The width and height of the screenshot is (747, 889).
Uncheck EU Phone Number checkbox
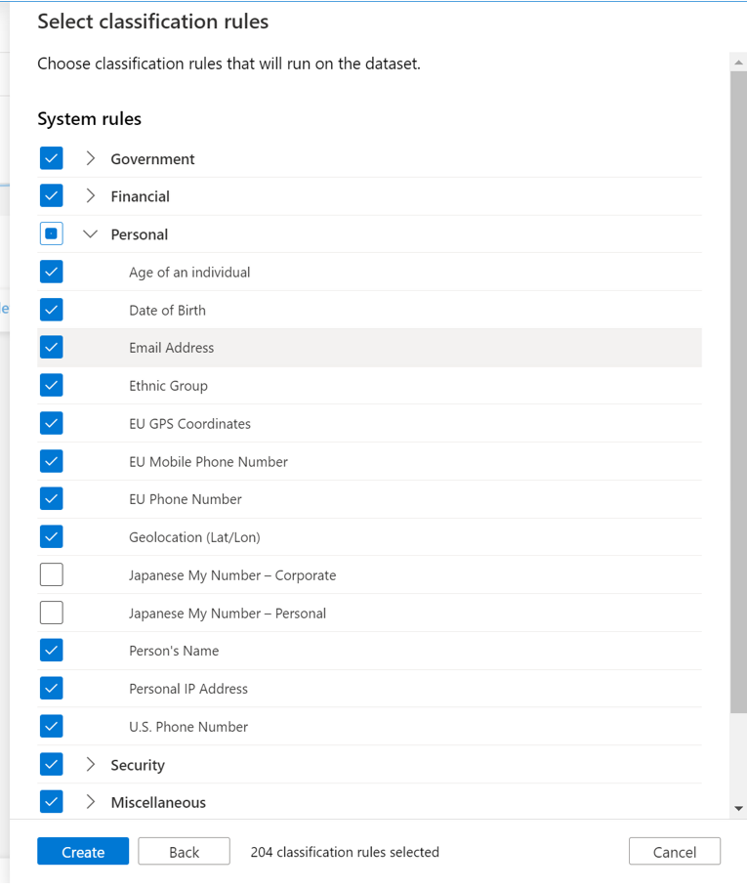pyautogui.click(x=51, y=498)
